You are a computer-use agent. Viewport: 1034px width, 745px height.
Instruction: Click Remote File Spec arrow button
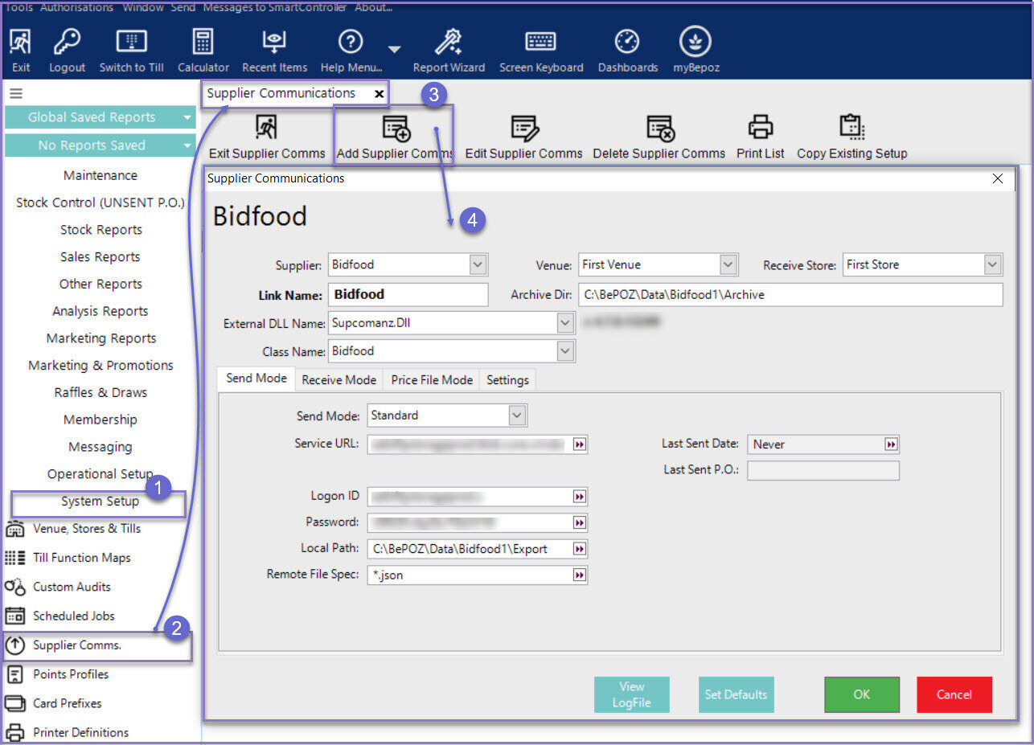pos(579,575)
